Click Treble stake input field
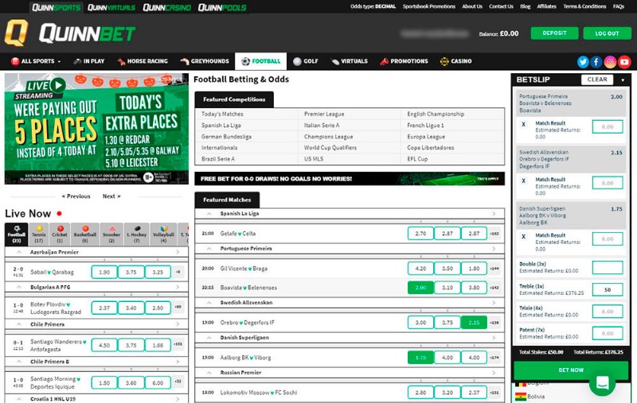 [x=608, y=289]
